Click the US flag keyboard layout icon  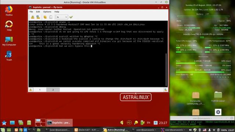click(205, 130)
